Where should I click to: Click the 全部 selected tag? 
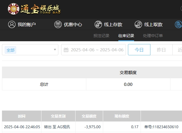click(10, 50)
